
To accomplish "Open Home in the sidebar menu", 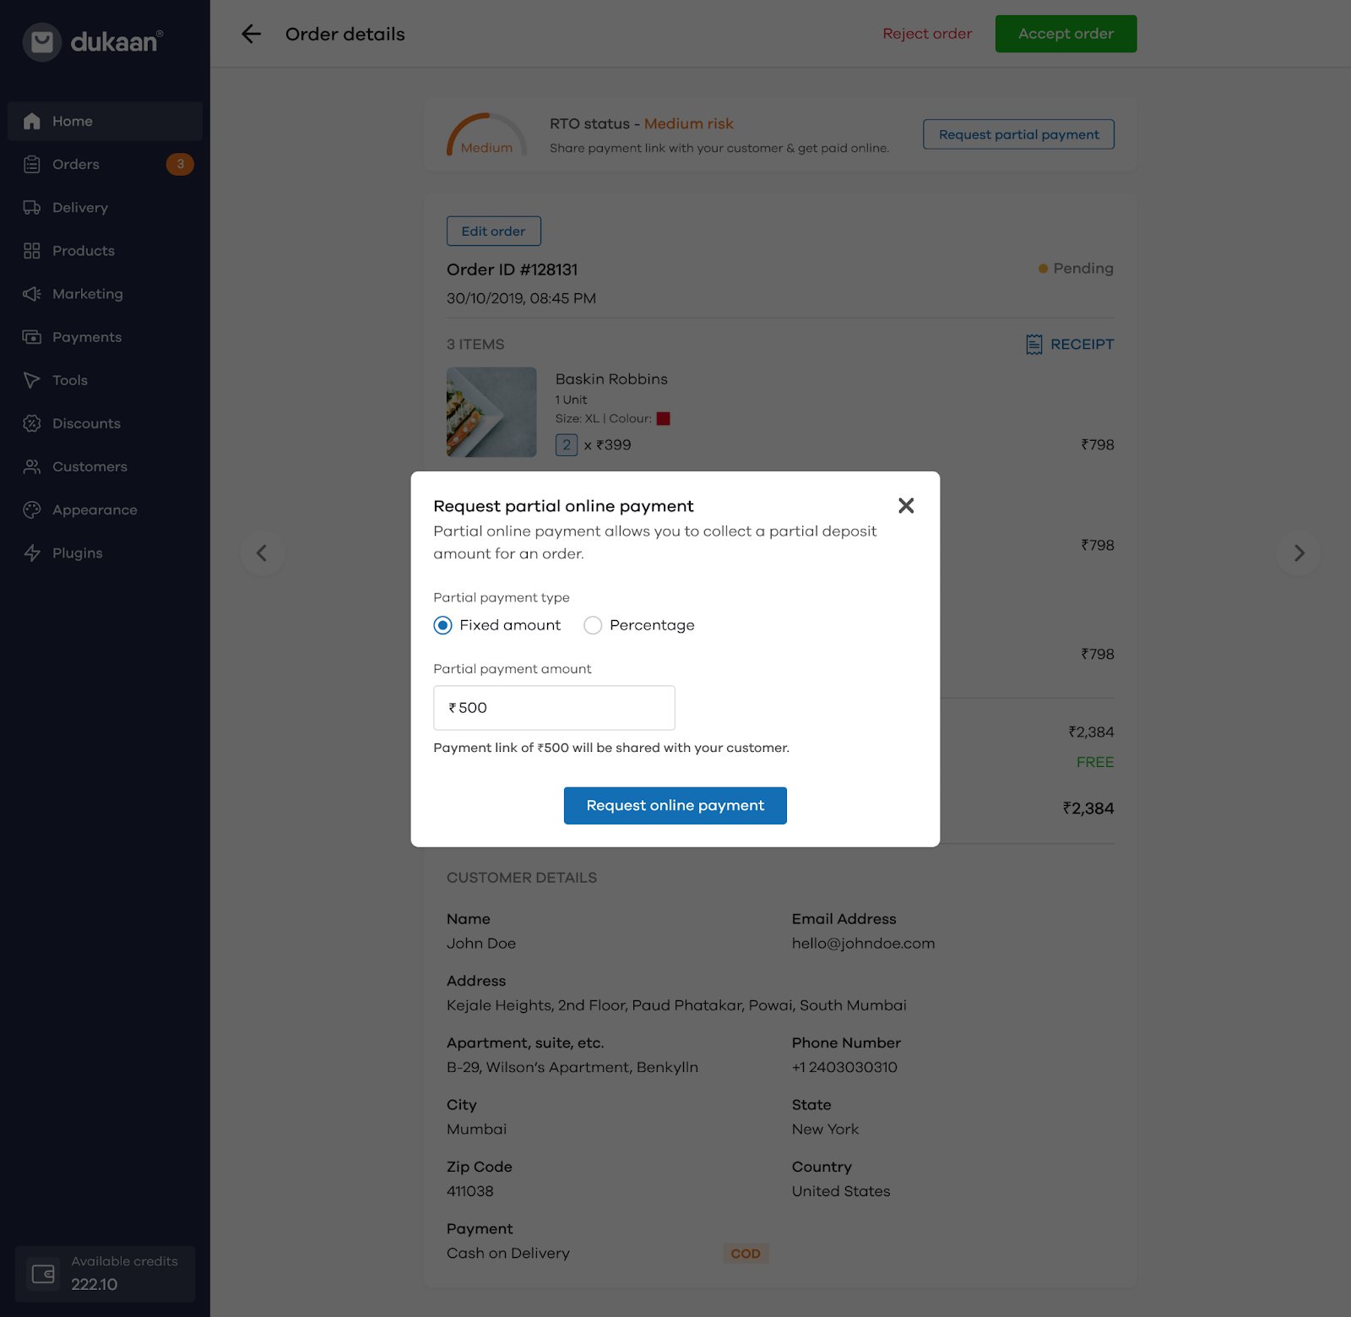I will click(105, 121).
